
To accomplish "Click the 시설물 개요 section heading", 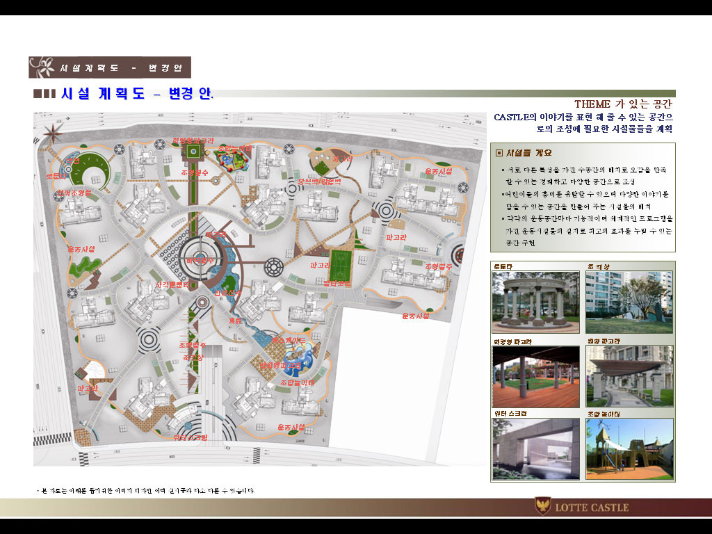I will (x=529, y=153).
